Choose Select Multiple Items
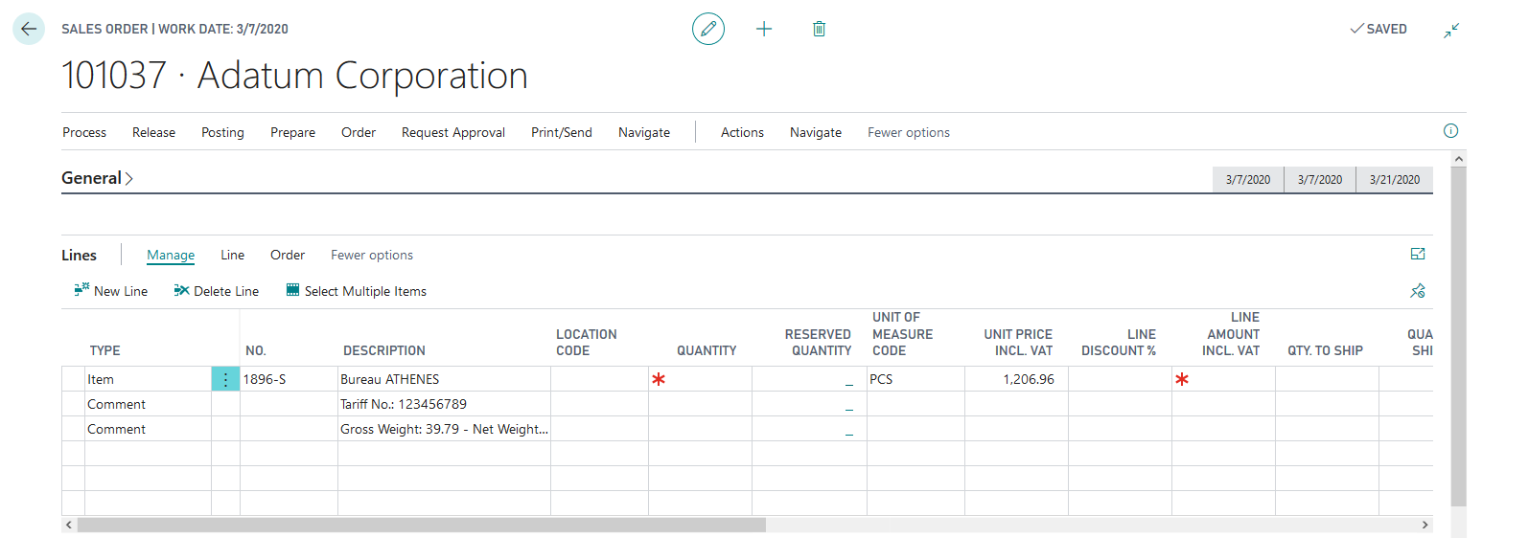 (x=357, y=291)
